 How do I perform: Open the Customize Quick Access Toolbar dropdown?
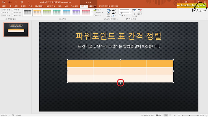(28, 2)
